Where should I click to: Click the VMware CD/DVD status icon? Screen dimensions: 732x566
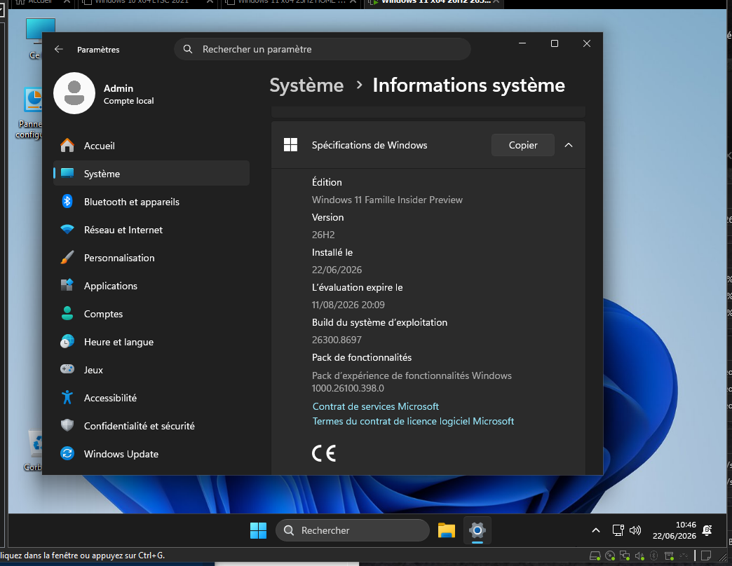[610, 555]
